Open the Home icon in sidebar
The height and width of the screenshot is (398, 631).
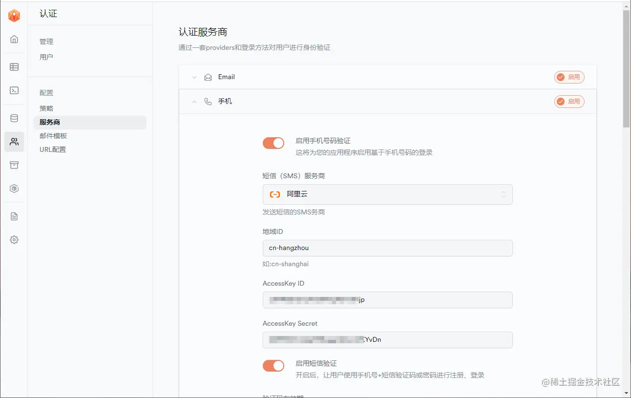click(14, 39)
